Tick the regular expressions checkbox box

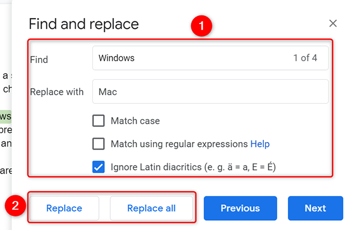(99, 144)
